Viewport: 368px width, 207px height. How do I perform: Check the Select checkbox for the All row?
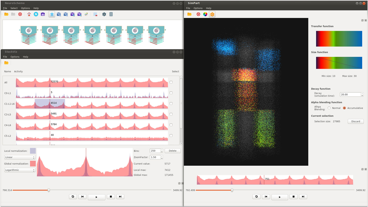(171, 82)
